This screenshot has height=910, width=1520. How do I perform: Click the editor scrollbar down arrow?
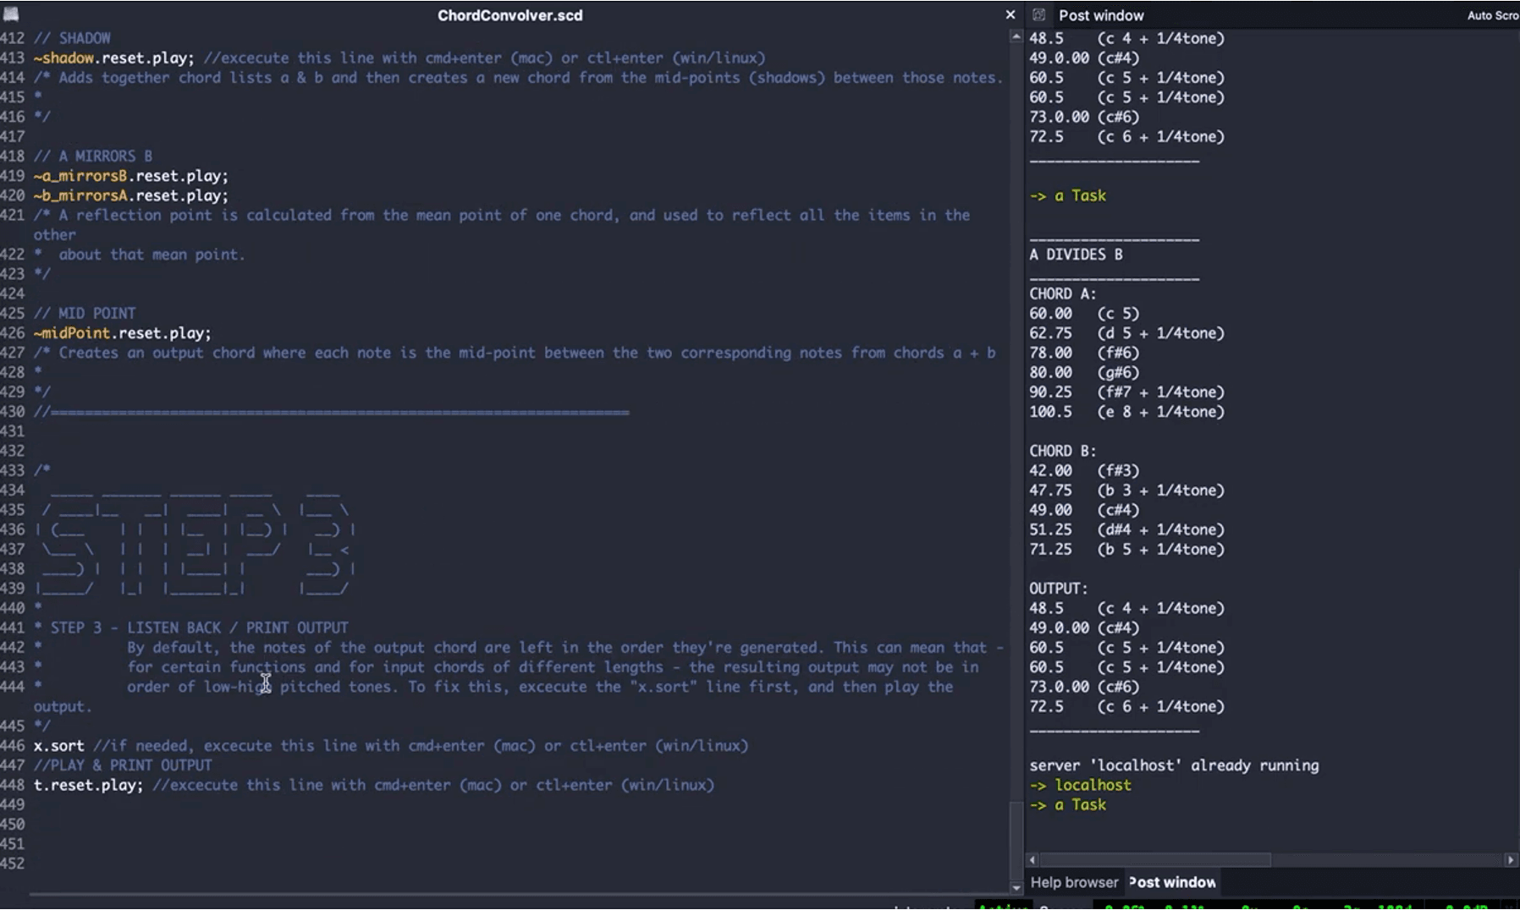(1016, 887)
